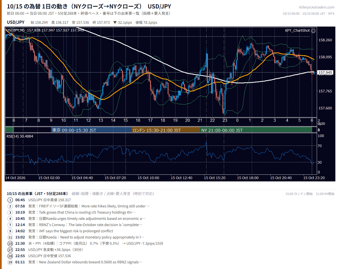The image size is (340, 269).
Task: Click hour 13 on the hour axis
Action: pyautogui.click(x=101, y=120)
